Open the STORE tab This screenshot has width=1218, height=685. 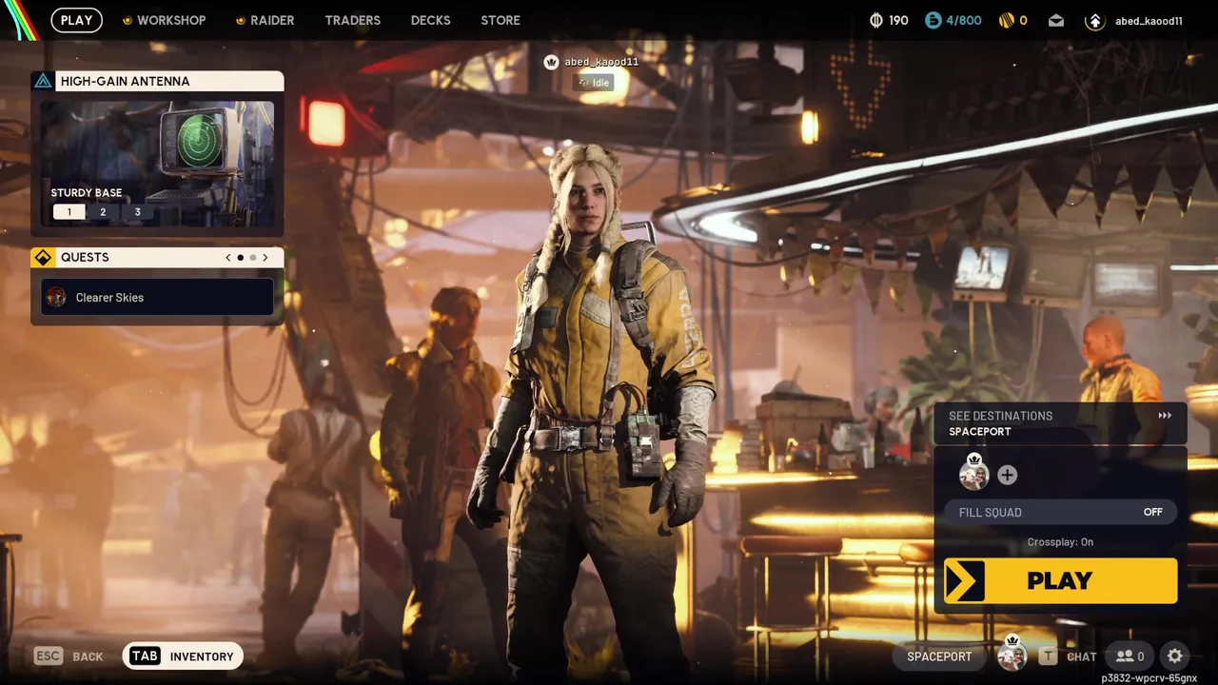(501, 20)
